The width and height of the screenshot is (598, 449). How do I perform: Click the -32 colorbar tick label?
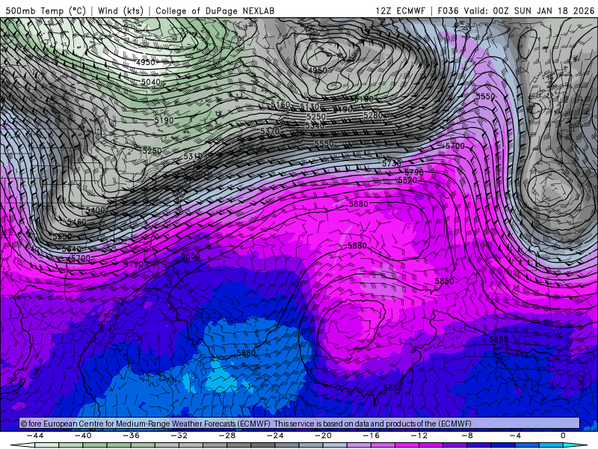tap(179, 436)
